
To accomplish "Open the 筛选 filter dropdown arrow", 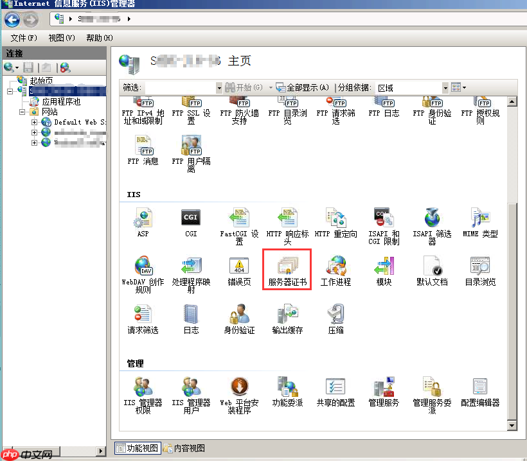I will point(219,88).
